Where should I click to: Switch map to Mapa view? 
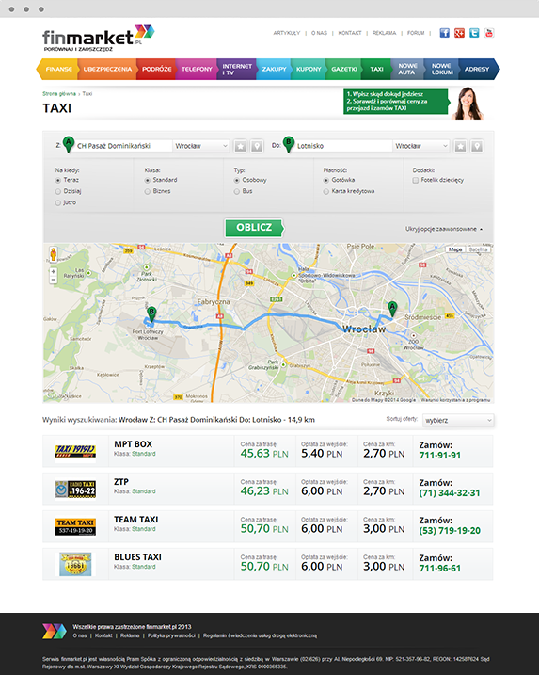click(455, 249)
